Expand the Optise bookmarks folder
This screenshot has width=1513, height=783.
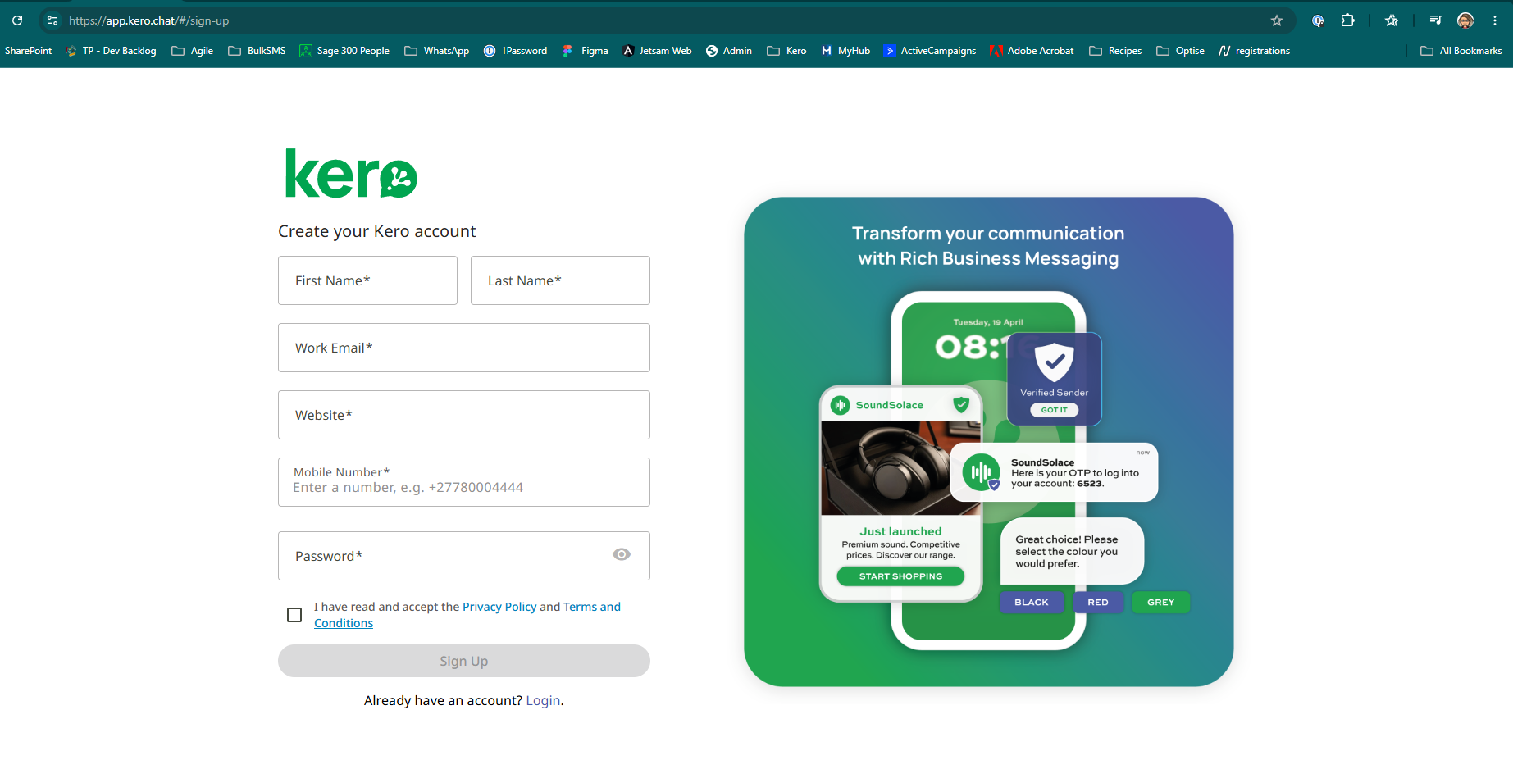tap(1180, 51)
